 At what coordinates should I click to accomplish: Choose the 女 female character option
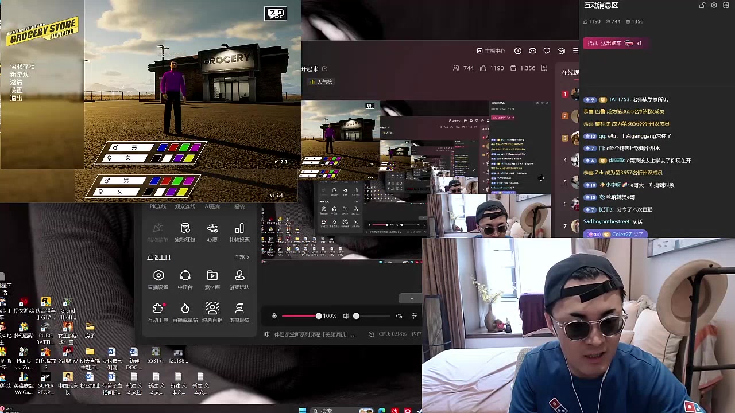125,158
